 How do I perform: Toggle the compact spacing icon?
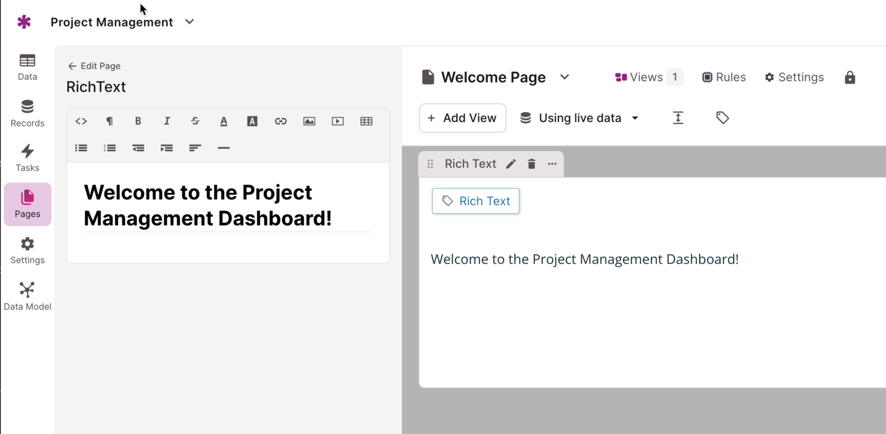click(x=678, y=118)
